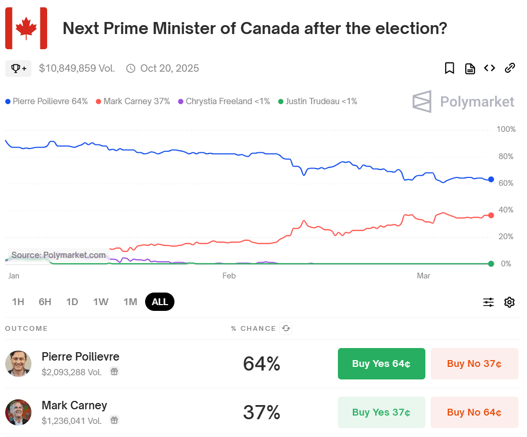Open the market rules document icon

click(x=470, y=68)
